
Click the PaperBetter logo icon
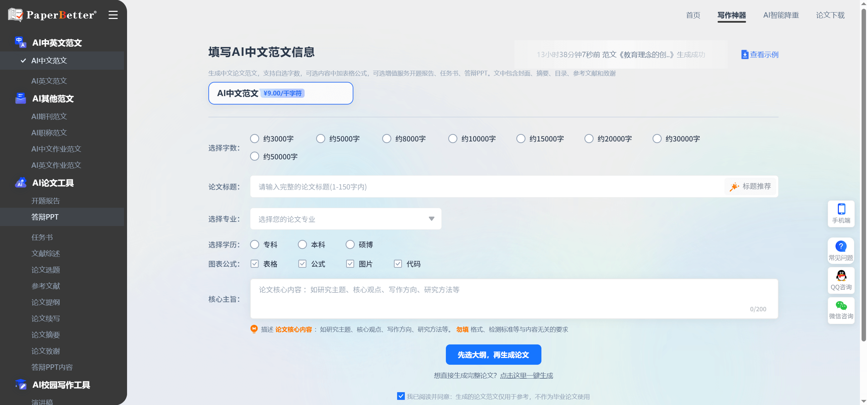pyautogui.click(x=16, y=15)
